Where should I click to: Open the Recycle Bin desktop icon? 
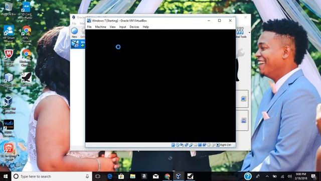tap(9, 9)
